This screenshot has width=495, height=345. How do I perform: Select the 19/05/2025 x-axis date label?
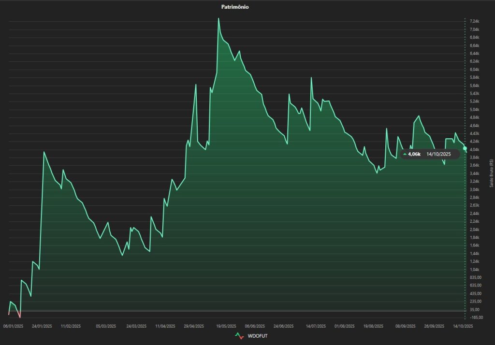click(x=226, y=326)
